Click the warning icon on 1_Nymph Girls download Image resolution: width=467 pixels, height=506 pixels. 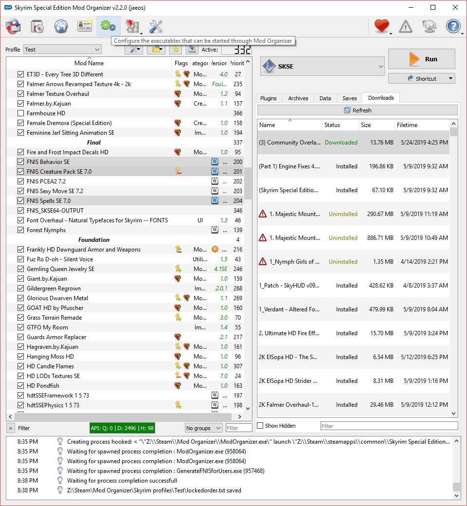(263, 262)
